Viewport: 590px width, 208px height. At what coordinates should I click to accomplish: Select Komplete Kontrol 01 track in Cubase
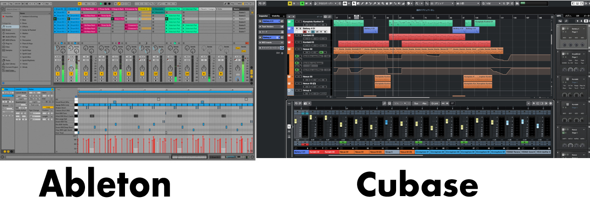point(313,22)
